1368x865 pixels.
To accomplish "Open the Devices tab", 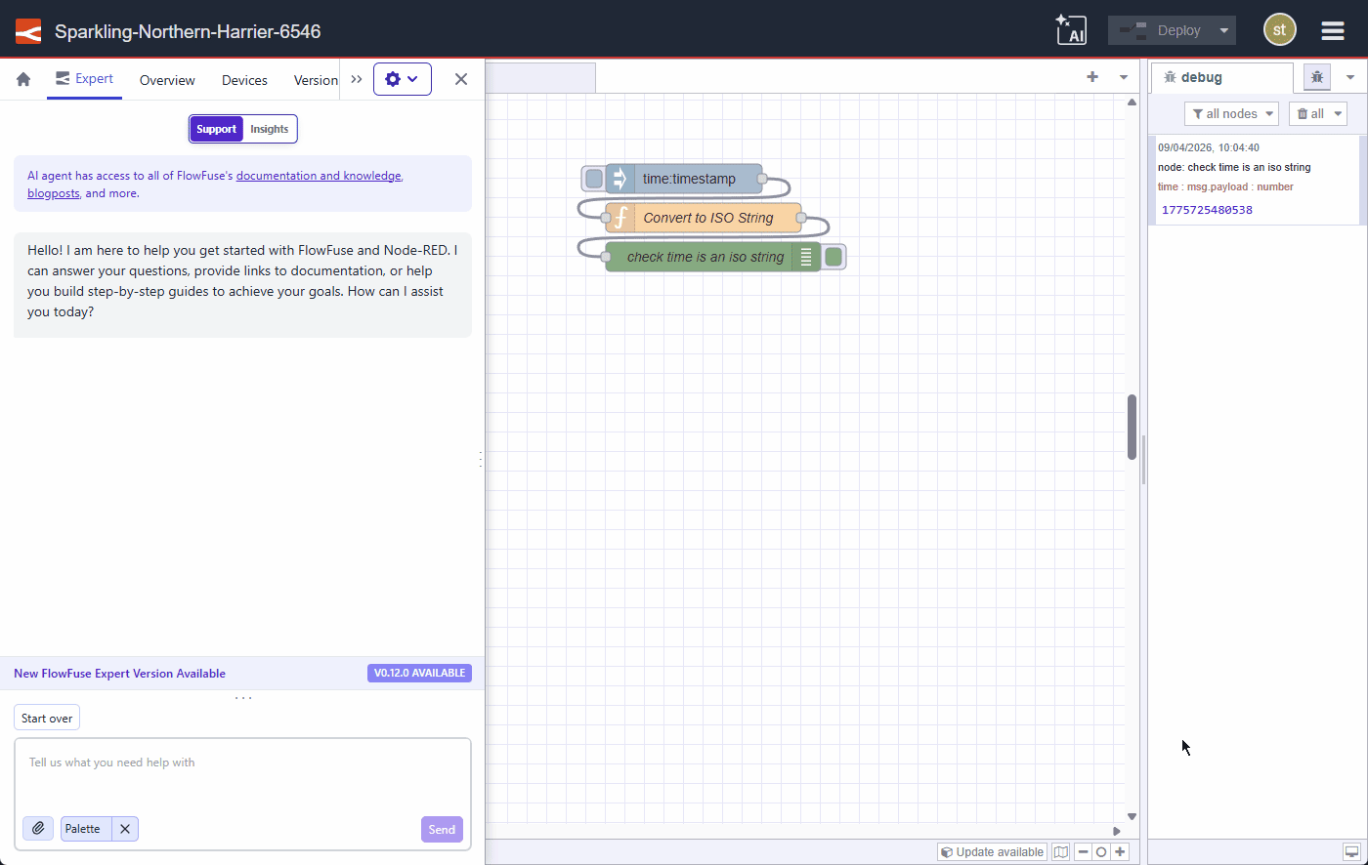I will (x=243, y=80).
